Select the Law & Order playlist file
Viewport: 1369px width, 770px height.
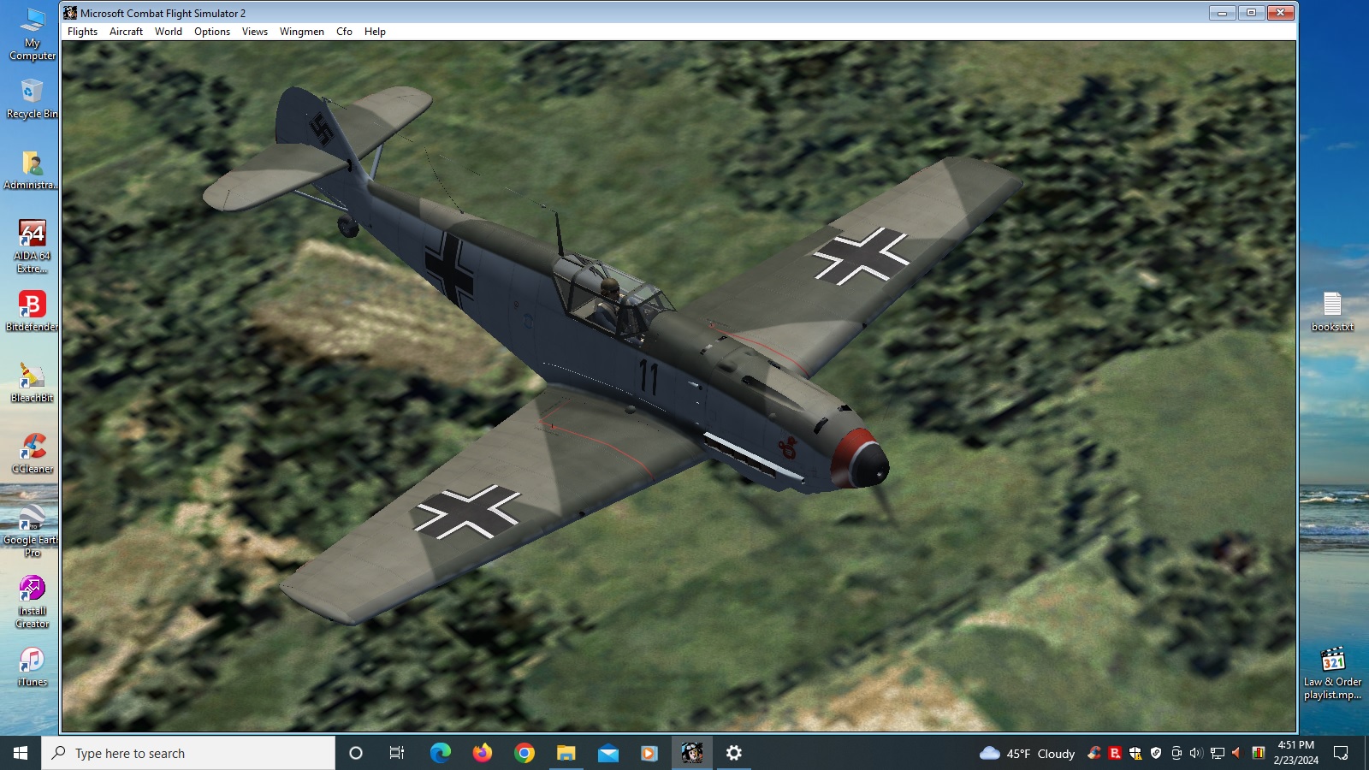[1332, 673]
